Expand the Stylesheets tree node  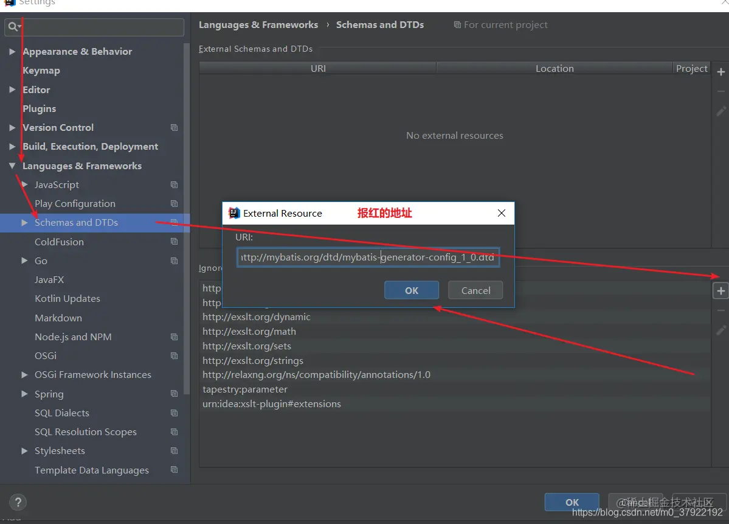tap(25, 450)
